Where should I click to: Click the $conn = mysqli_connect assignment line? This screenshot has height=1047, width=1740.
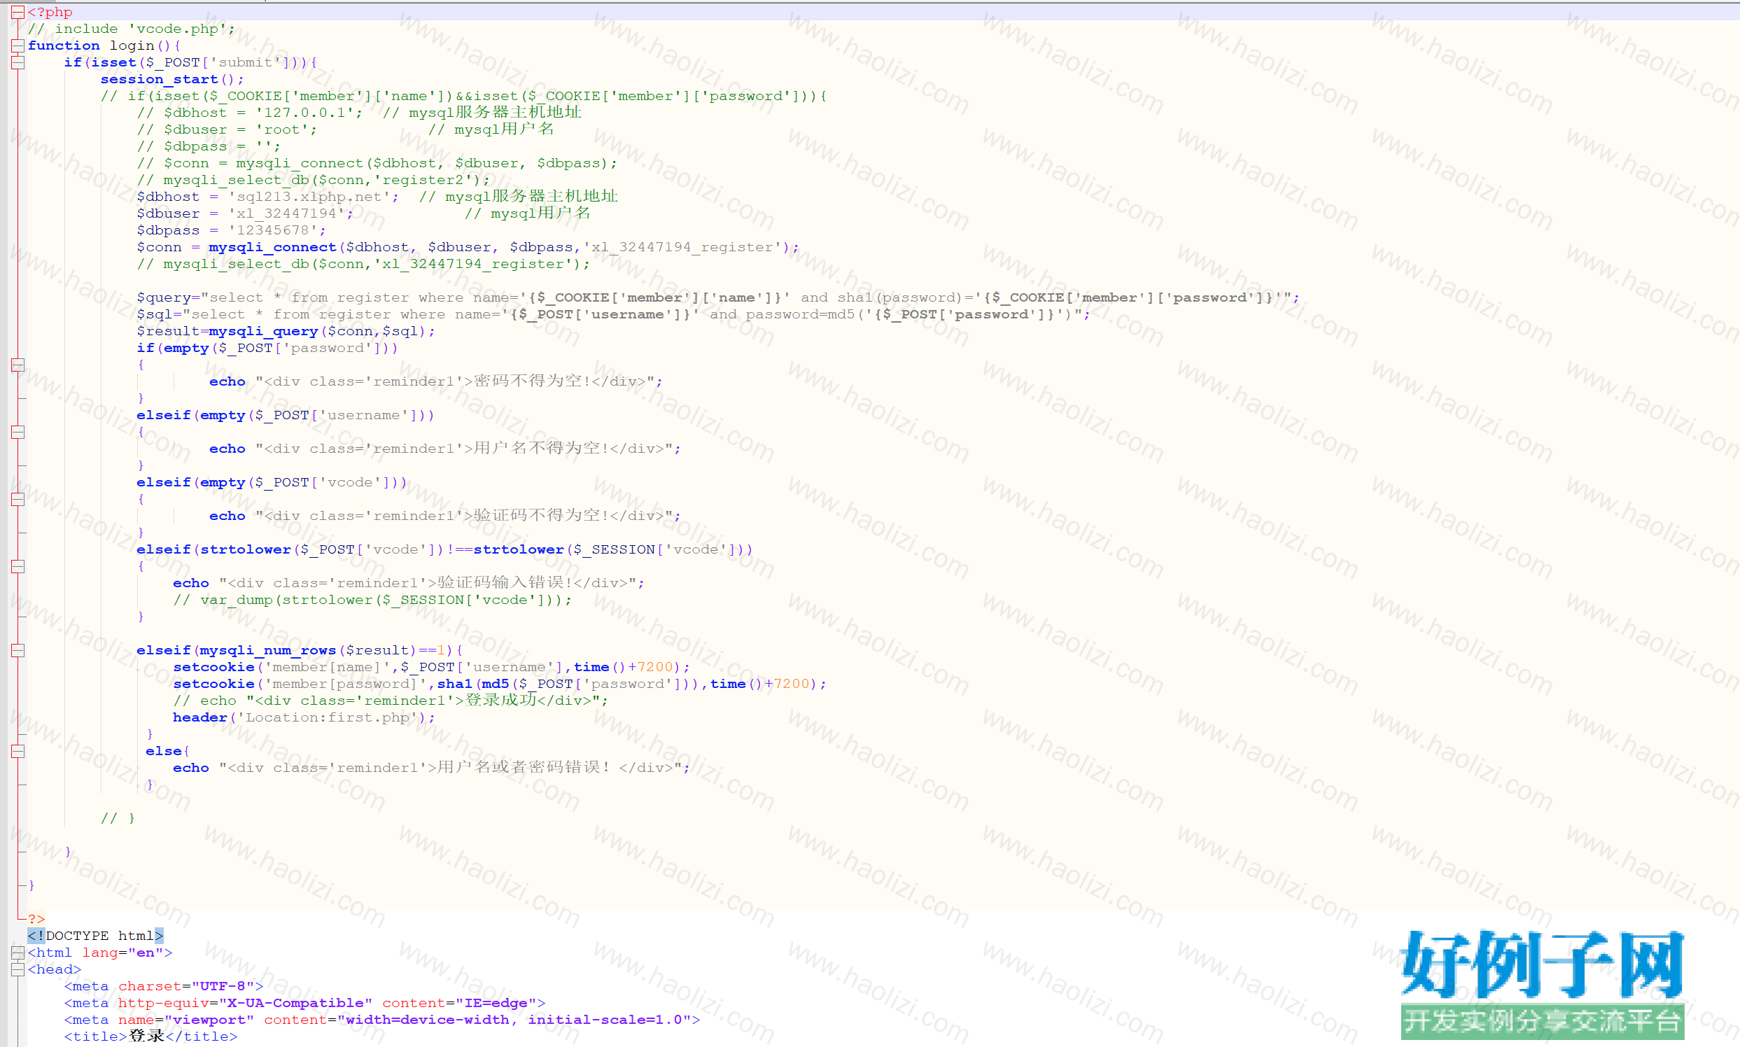(468, 247)
